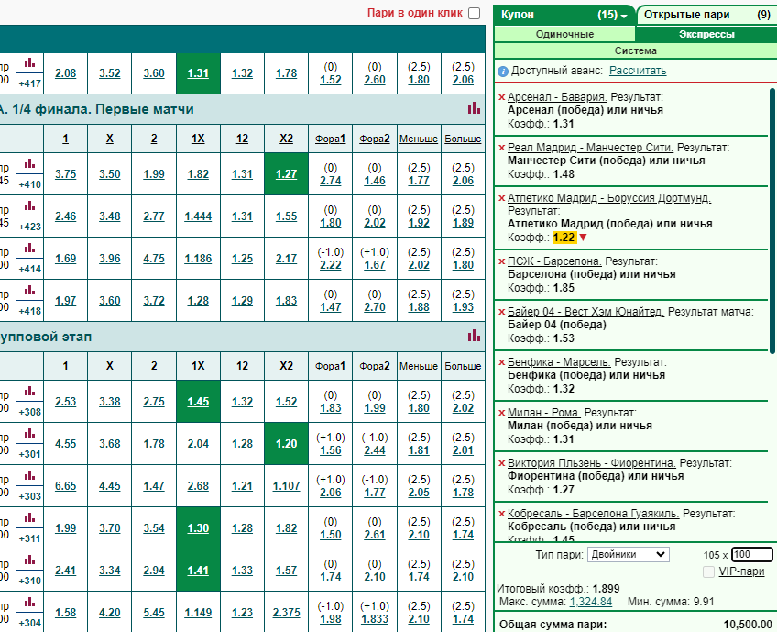Deselect the highlighted 1.27 X2 odds

[287, 174]
